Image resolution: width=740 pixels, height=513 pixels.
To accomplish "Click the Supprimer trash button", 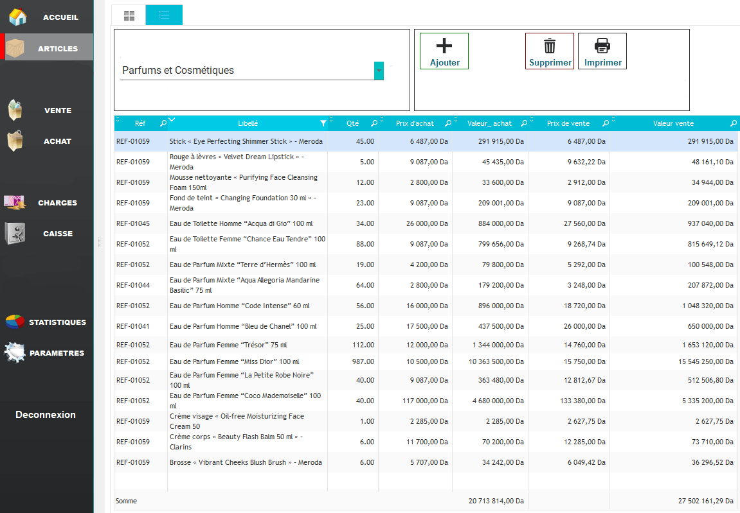I will (x=550, y=51).
